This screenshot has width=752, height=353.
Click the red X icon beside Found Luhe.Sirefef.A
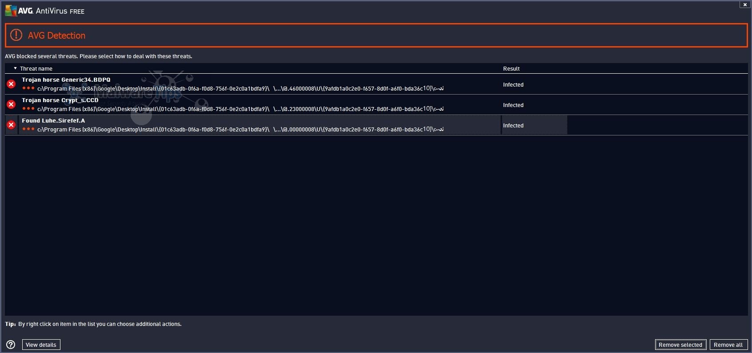(12, 125)
